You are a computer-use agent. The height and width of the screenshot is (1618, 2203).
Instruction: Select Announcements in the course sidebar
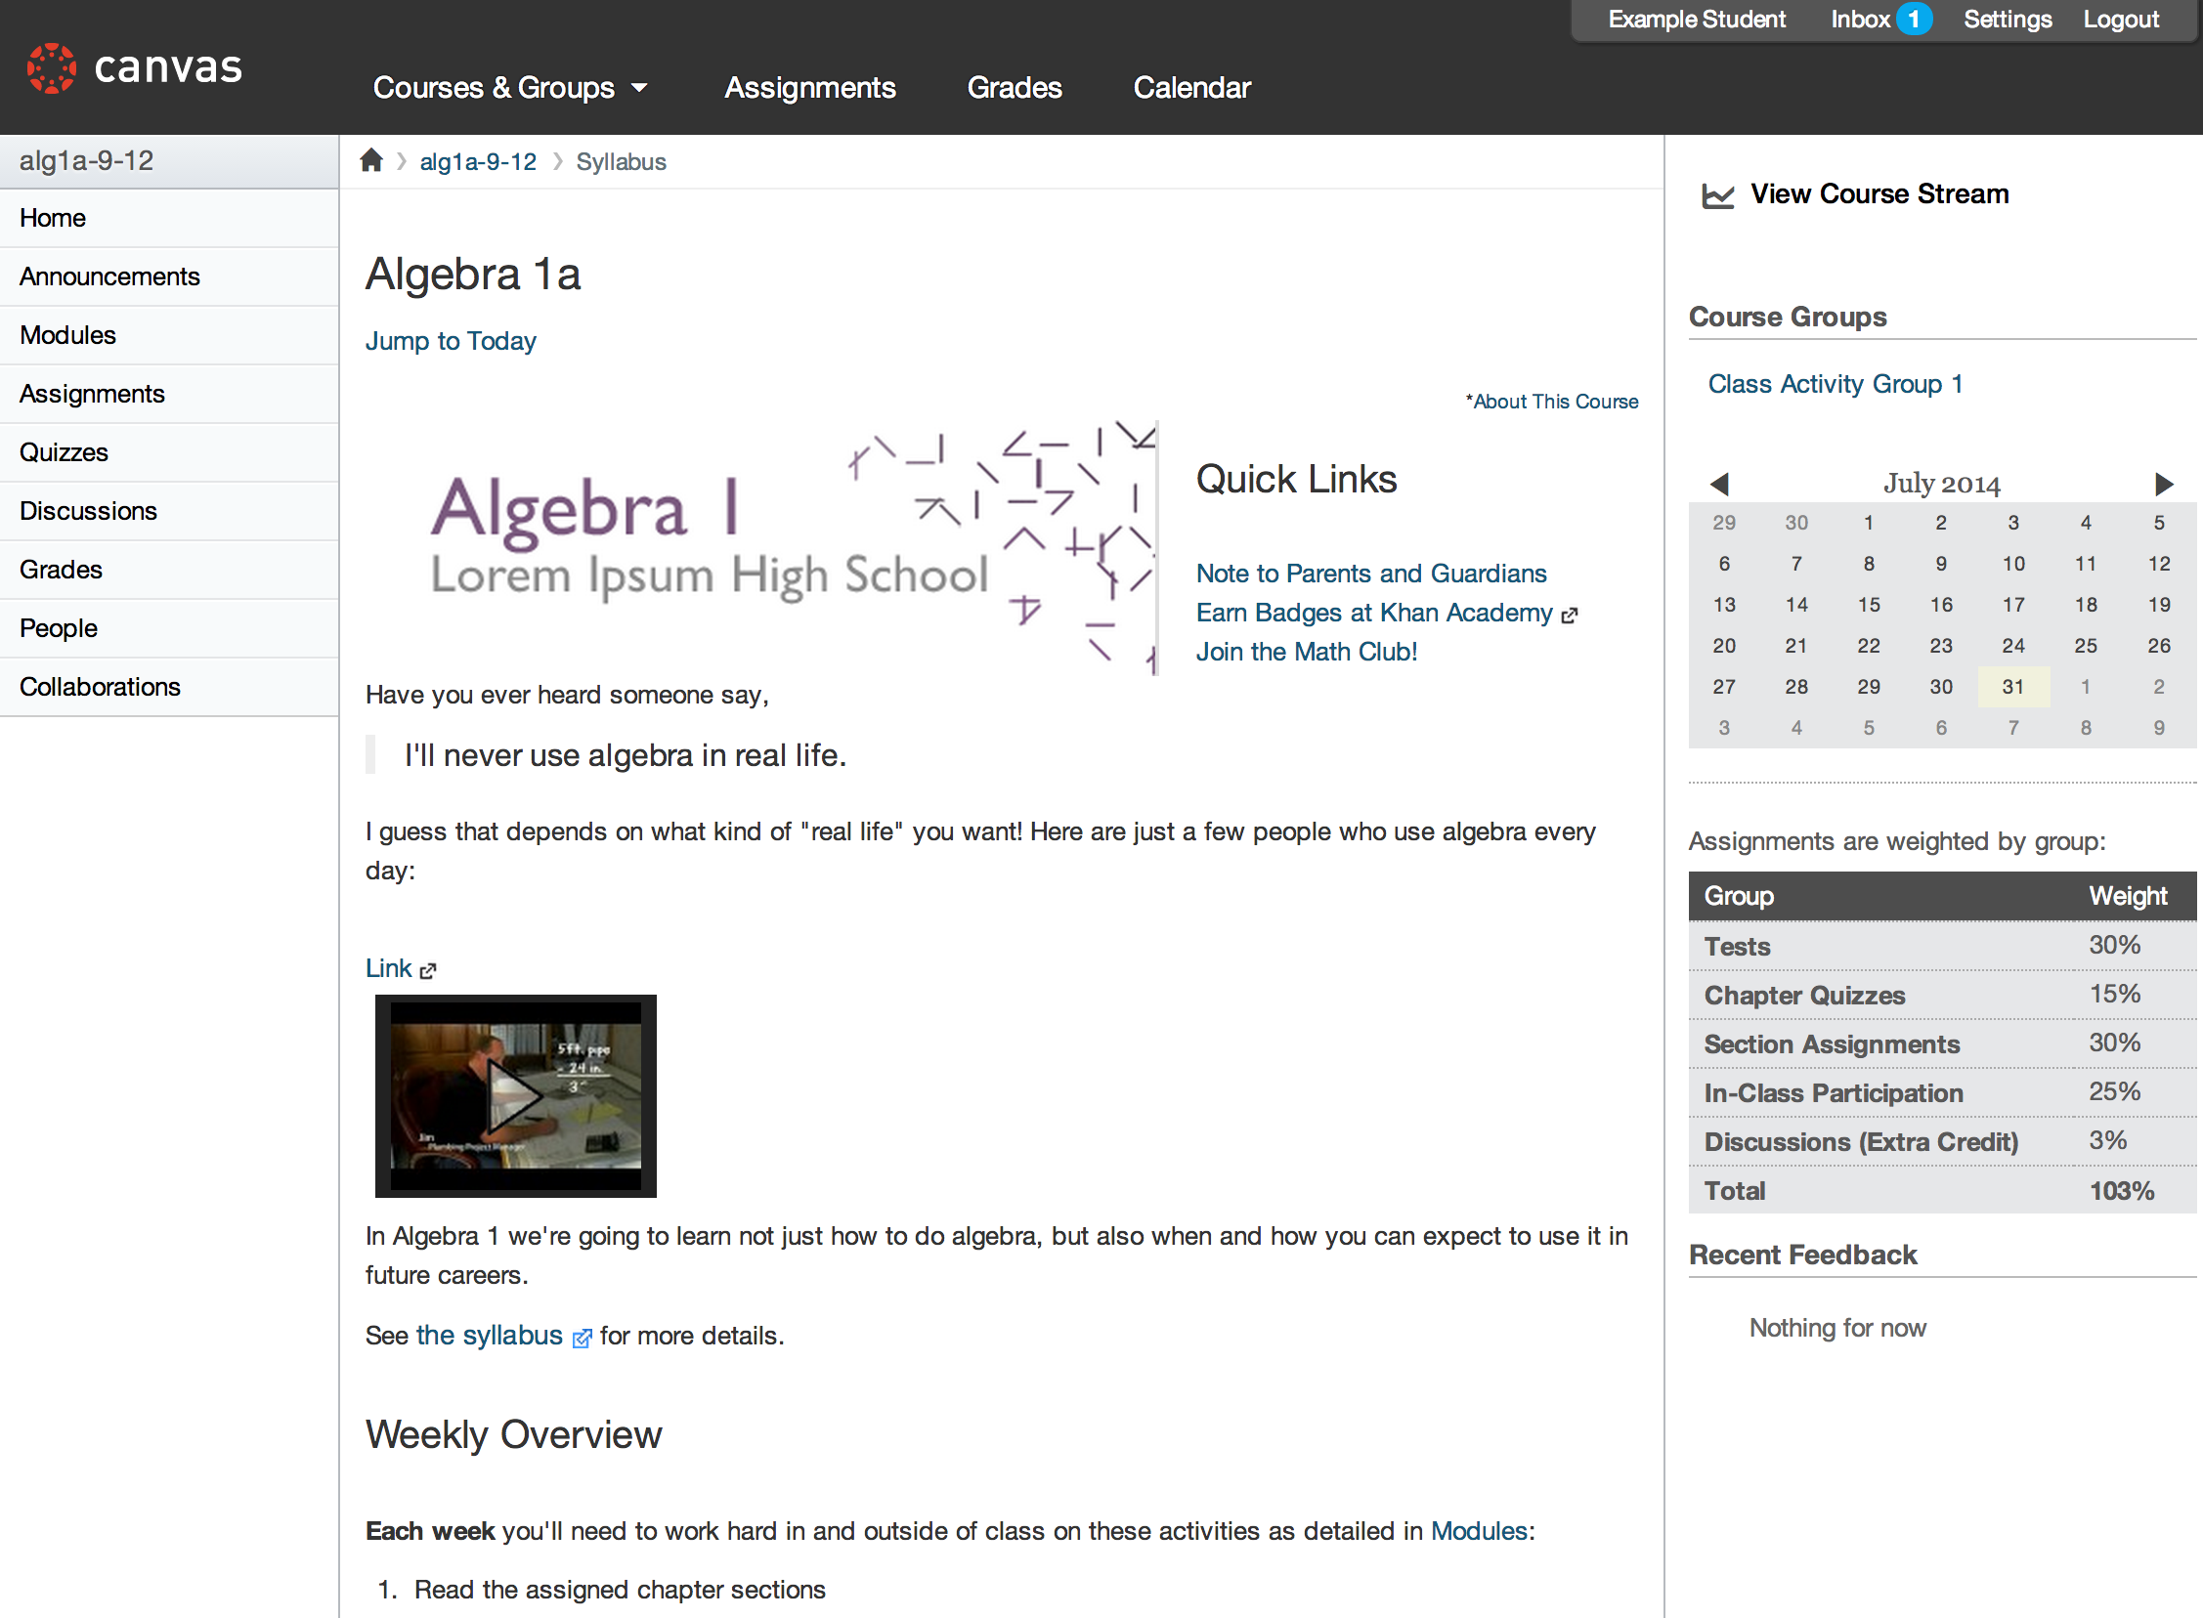point(169,277)
